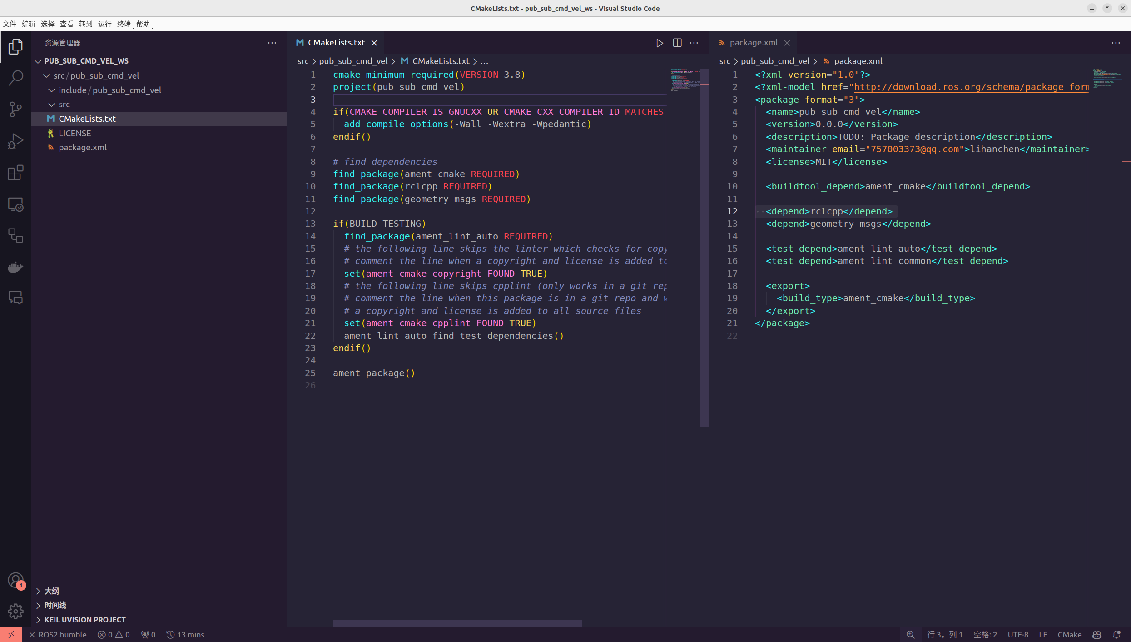Open the Extensions view
Screen dimensions: 1131x642
pyautogui.click(x=15, y=173)
